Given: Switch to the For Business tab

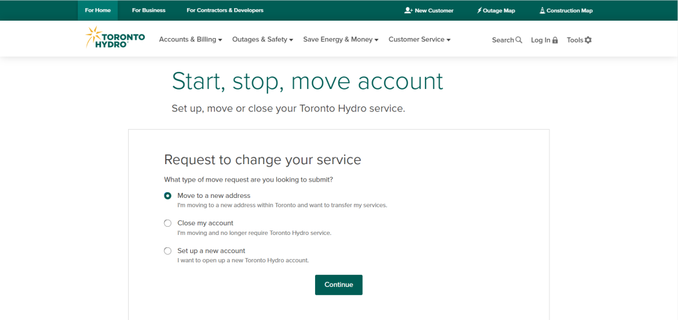Looking at the screenshot, I should coord(149,11).
